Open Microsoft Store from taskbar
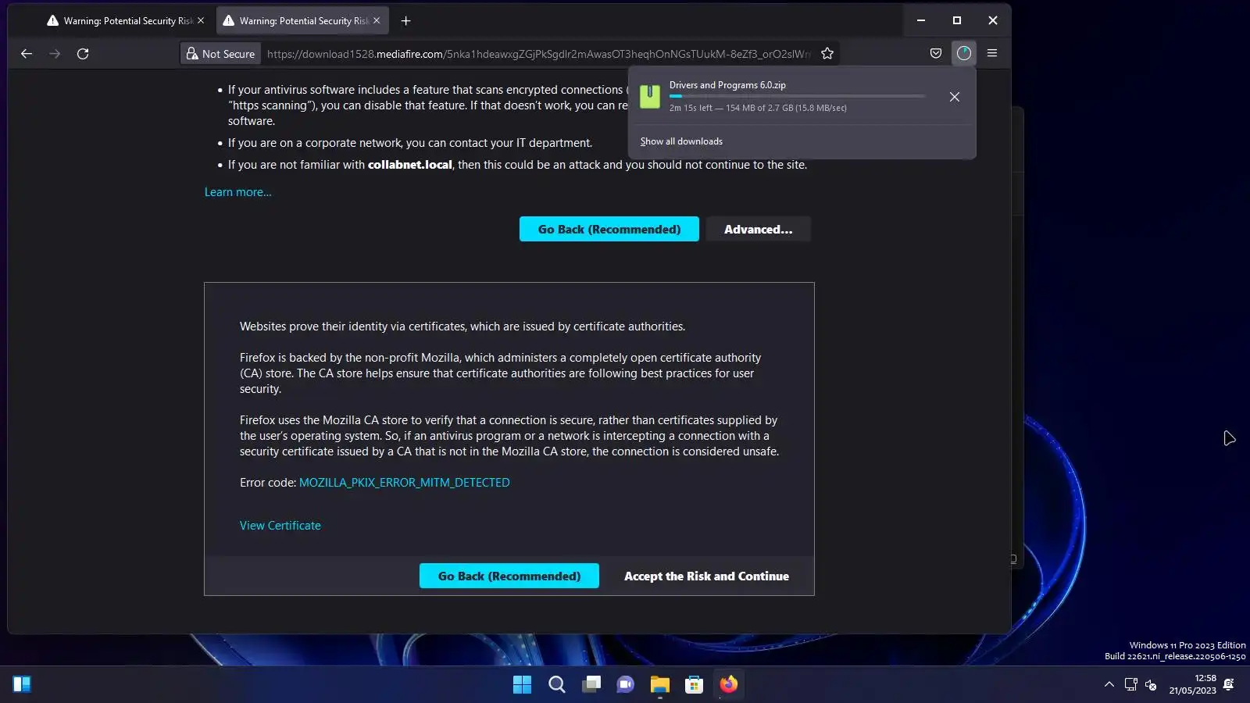The height and width of the screenshot is (703, 1250). click(x=694, y=685)
